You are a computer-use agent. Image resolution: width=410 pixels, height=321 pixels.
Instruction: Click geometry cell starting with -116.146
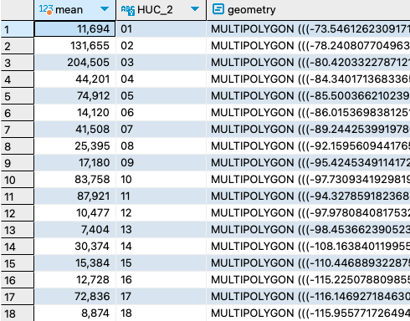(309, 297)
